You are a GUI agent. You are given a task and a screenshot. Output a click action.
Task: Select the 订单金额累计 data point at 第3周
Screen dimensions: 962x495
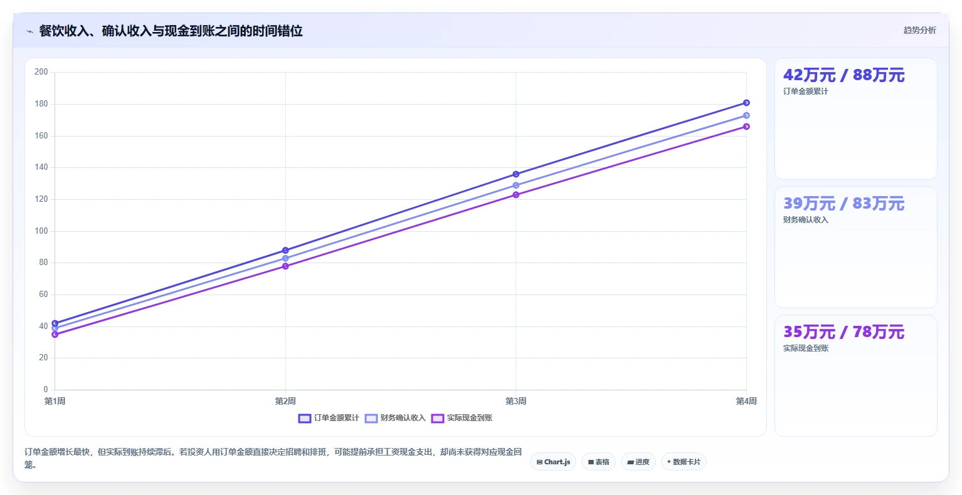click(516, 174)
